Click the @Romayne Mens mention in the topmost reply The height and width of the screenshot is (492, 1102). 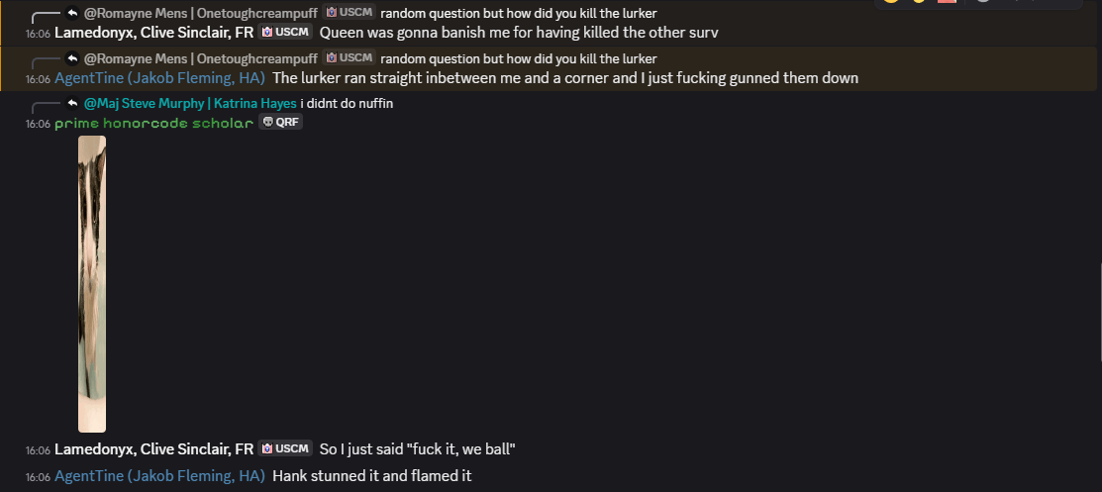[201, 14]
